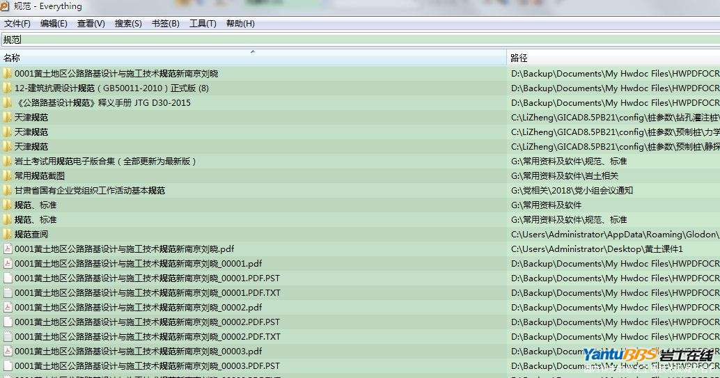Open the 书签(B) menu
This screenshot has height=378, width=720.
[x=165, y=24]
